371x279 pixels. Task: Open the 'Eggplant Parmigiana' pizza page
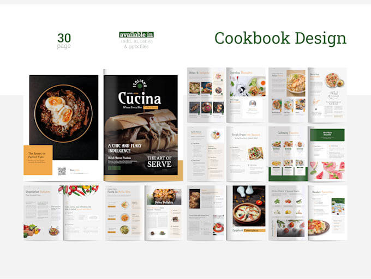click(x=246, y=213)
